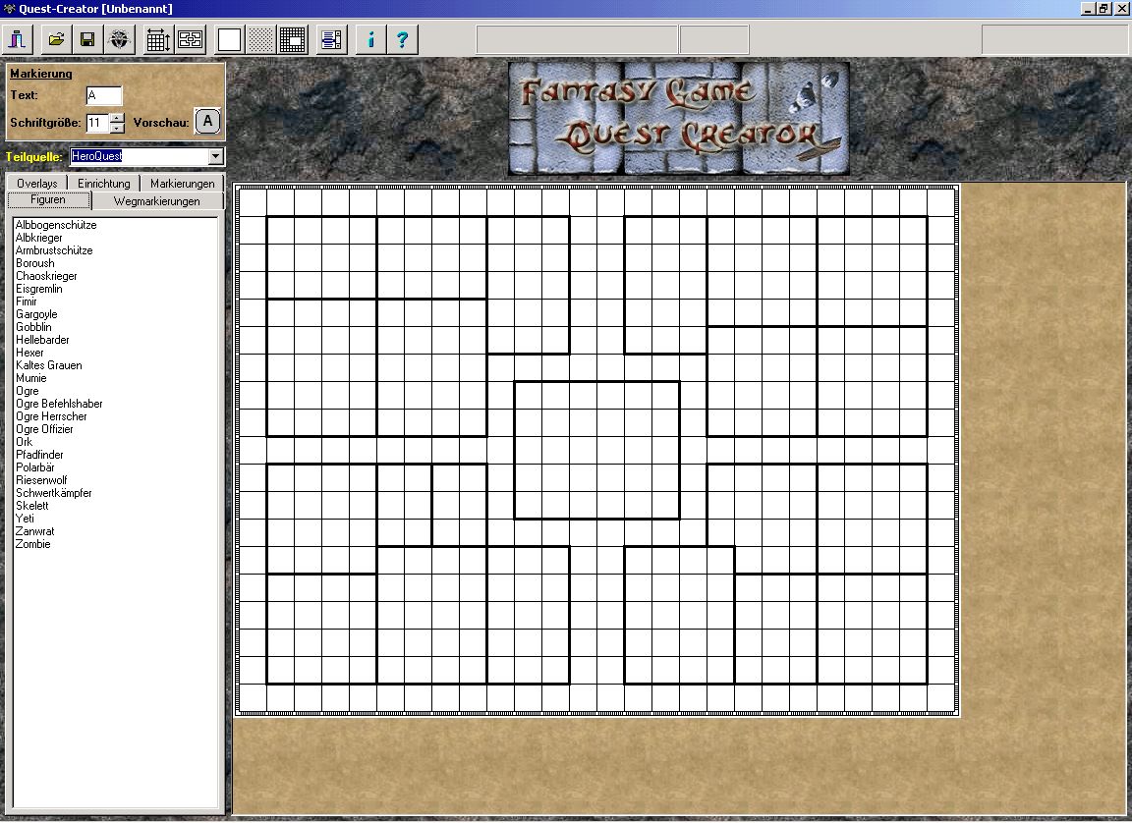Click the text list panel toolbar icon
Viewport: 1132px width, 823px height.
(331, 39)
